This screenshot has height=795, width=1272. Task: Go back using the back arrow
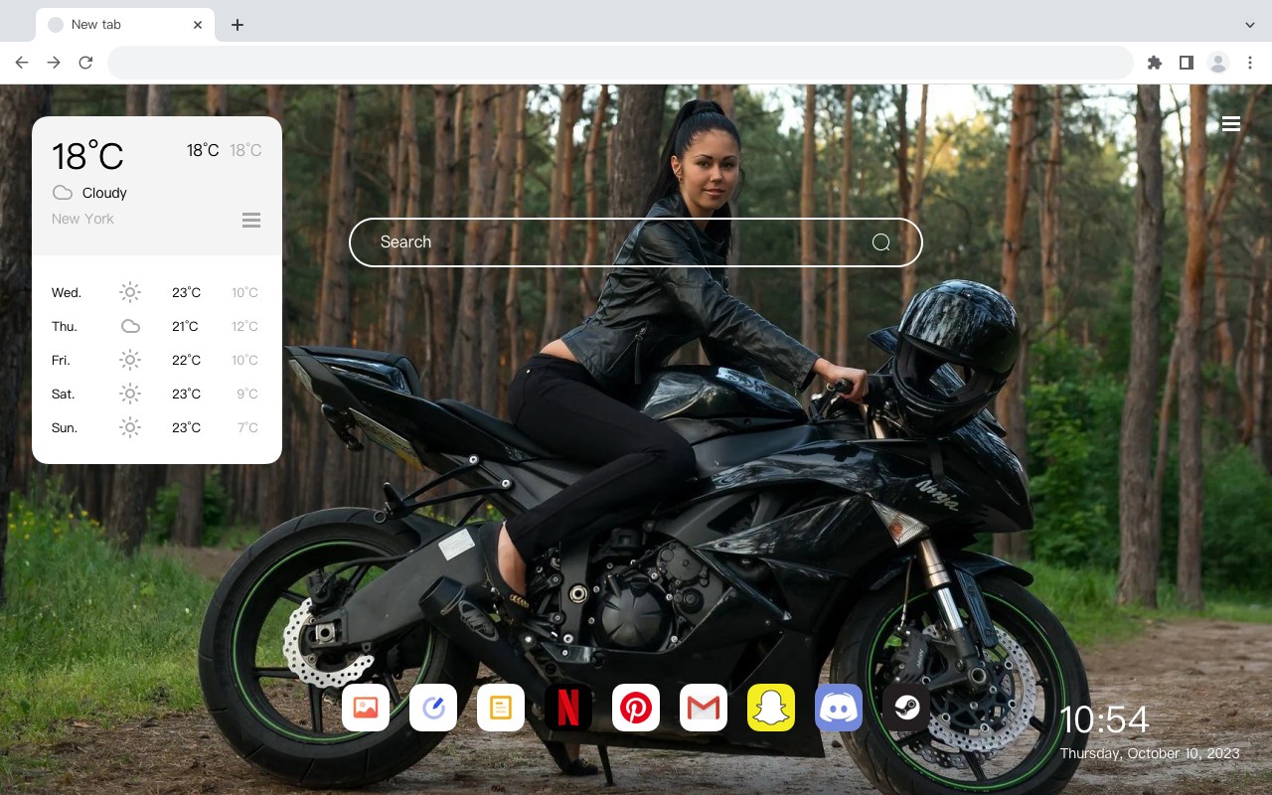pos(22,63)
